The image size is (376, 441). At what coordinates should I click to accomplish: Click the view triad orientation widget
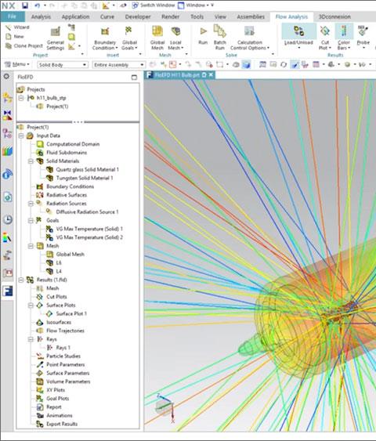[x=165, y=408]
